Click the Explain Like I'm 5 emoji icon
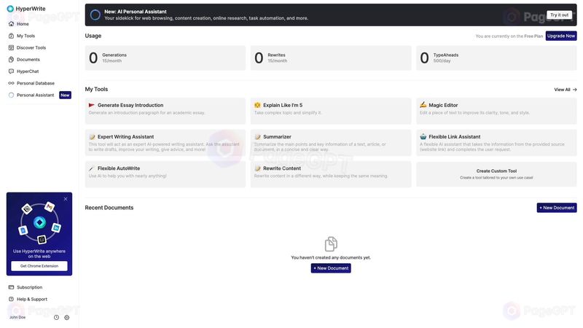The image size is (583, 328). tap(257, 105)
